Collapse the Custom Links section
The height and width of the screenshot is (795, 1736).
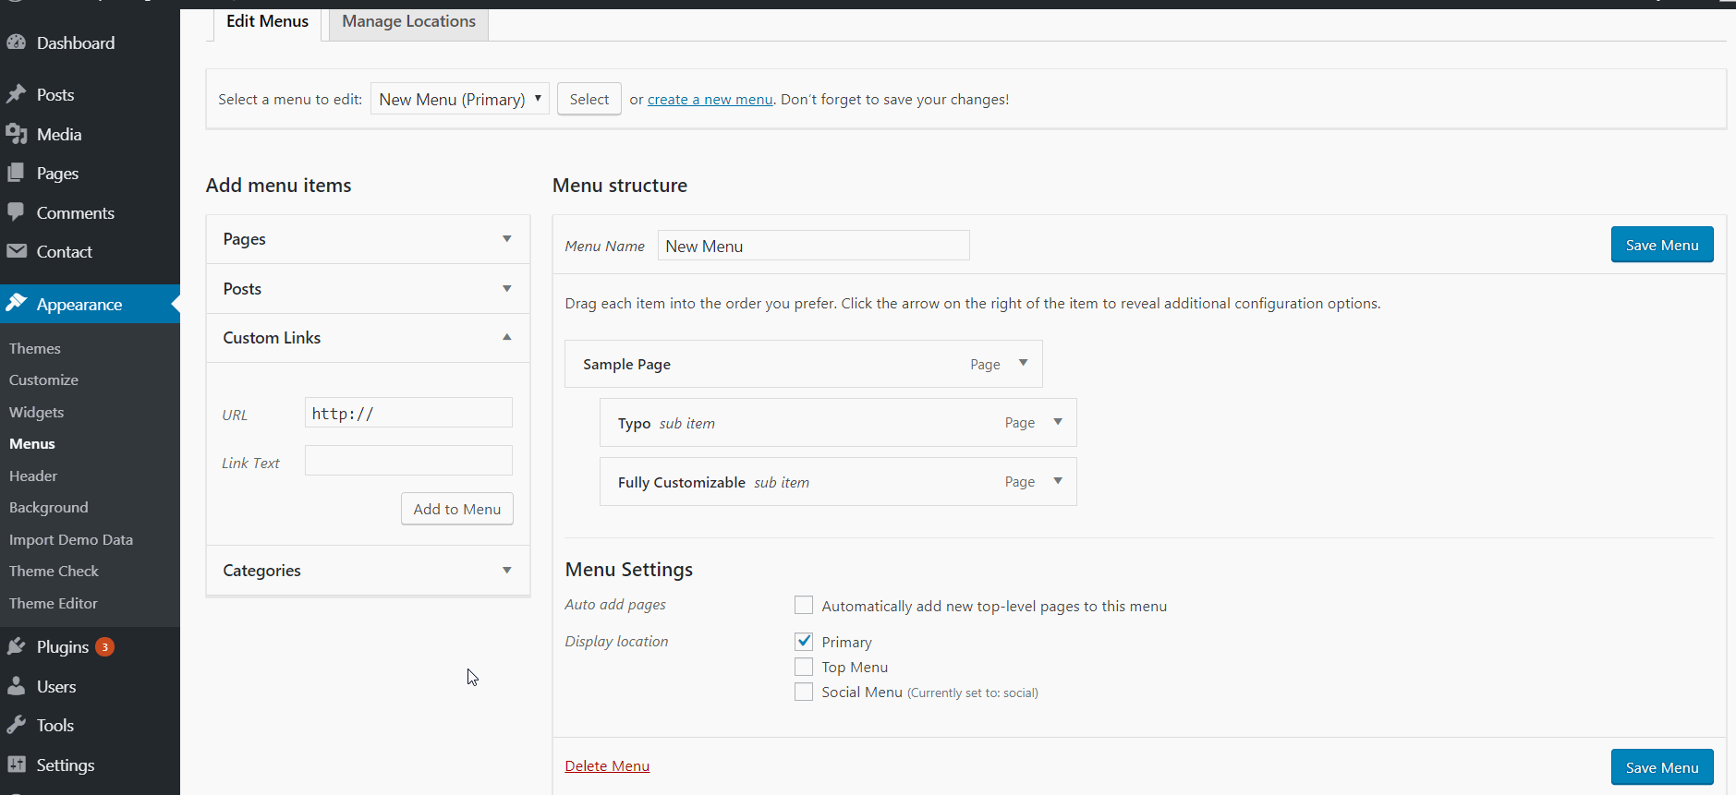coord(368,338)
